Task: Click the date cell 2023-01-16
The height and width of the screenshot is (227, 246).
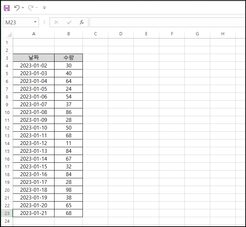Action: pyautogui.click(x=34, y=174)
